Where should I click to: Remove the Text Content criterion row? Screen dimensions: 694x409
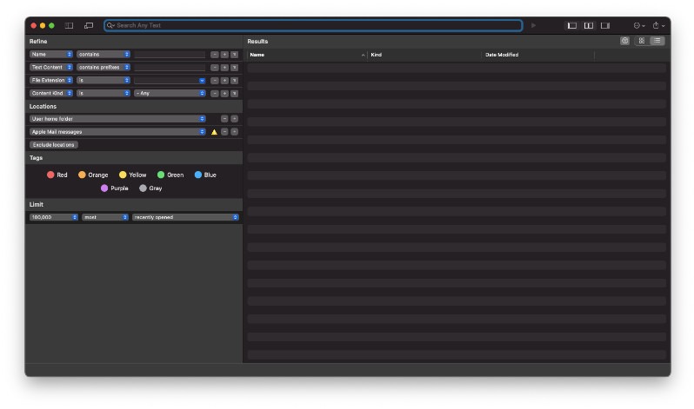pyautogui.click(x=215, y=67)
